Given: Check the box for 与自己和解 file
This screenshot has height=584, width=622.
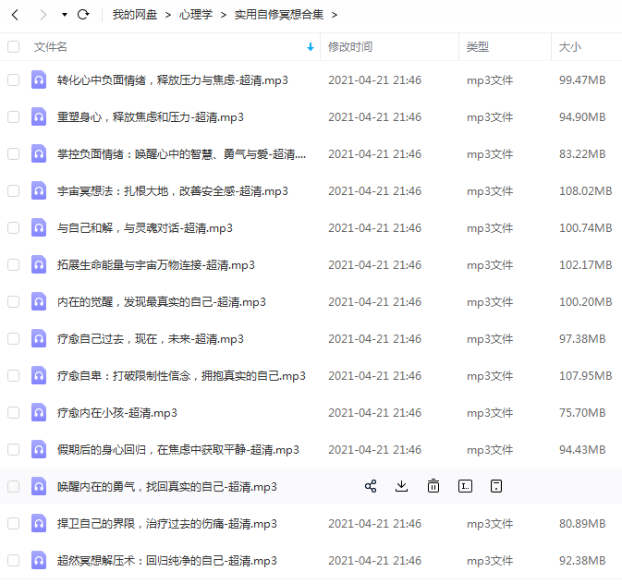Looking at the screenshot, I should coord(14,227).
